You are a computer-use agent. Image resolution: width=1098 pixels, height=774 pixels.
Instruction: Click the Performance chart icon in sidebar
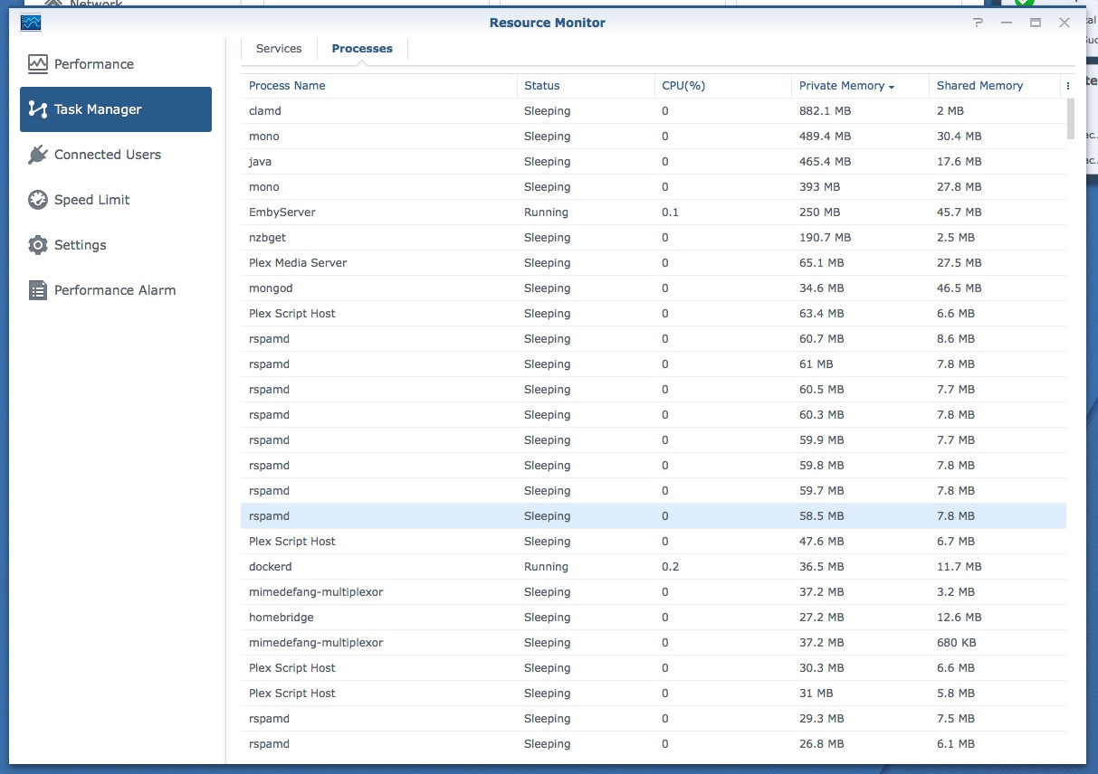tap(37, 64)
